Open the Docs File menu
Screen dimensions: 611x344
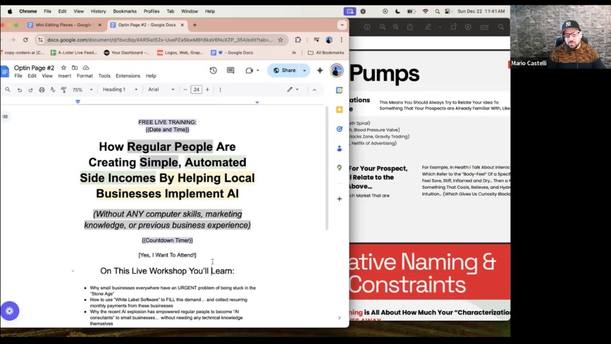[18, 76]
